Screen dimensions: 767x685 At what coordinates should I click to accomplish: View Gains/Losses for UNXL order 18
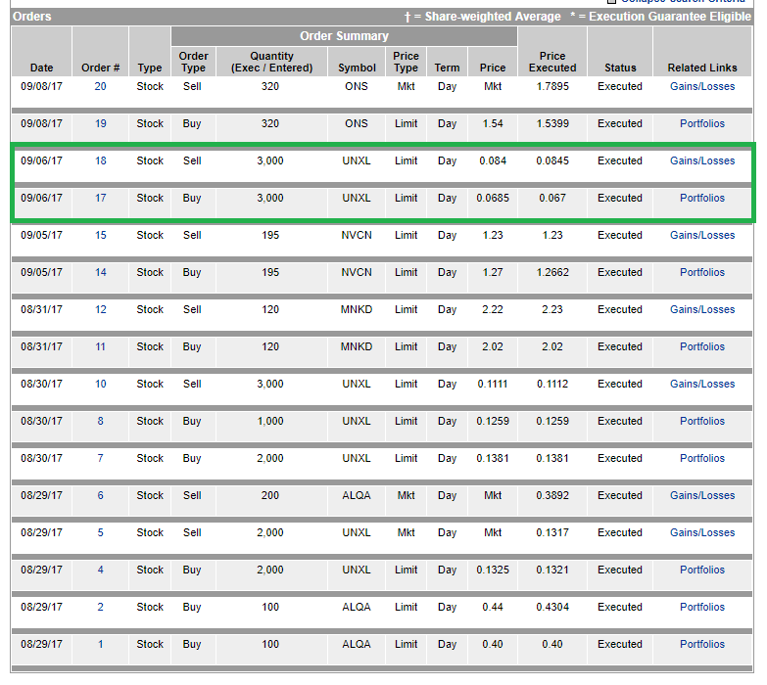coord(701,160)
